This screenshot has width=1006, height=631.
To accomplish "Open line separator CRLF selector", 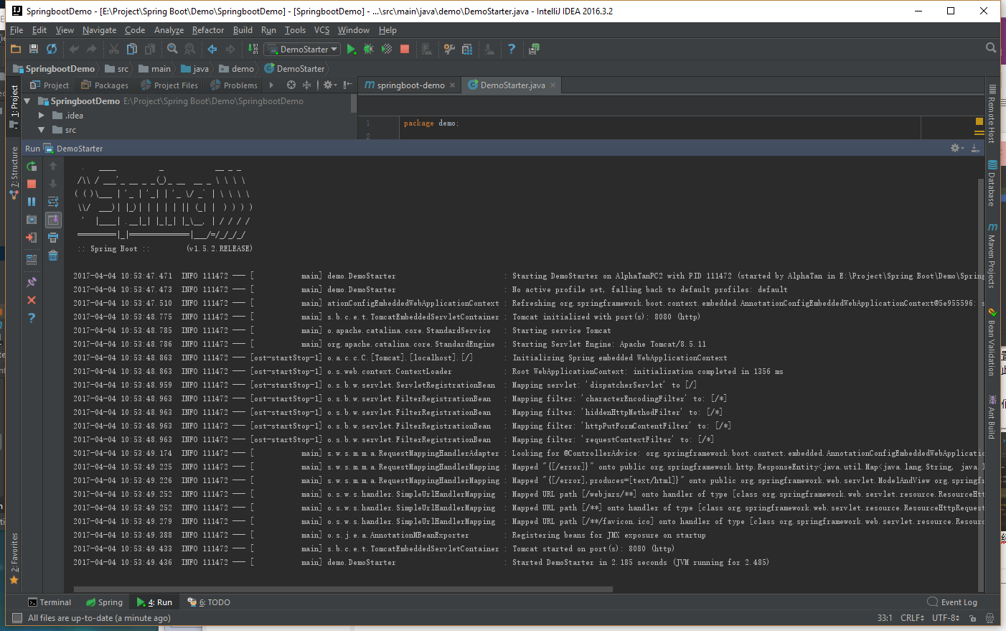I will coord(913,618).
